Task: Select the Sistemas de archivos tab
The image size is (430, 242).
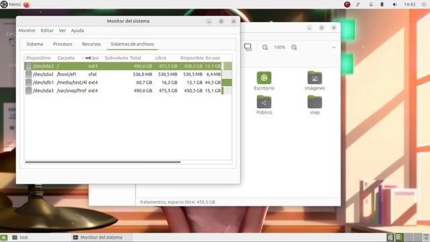Action: (x=132, y=44)
